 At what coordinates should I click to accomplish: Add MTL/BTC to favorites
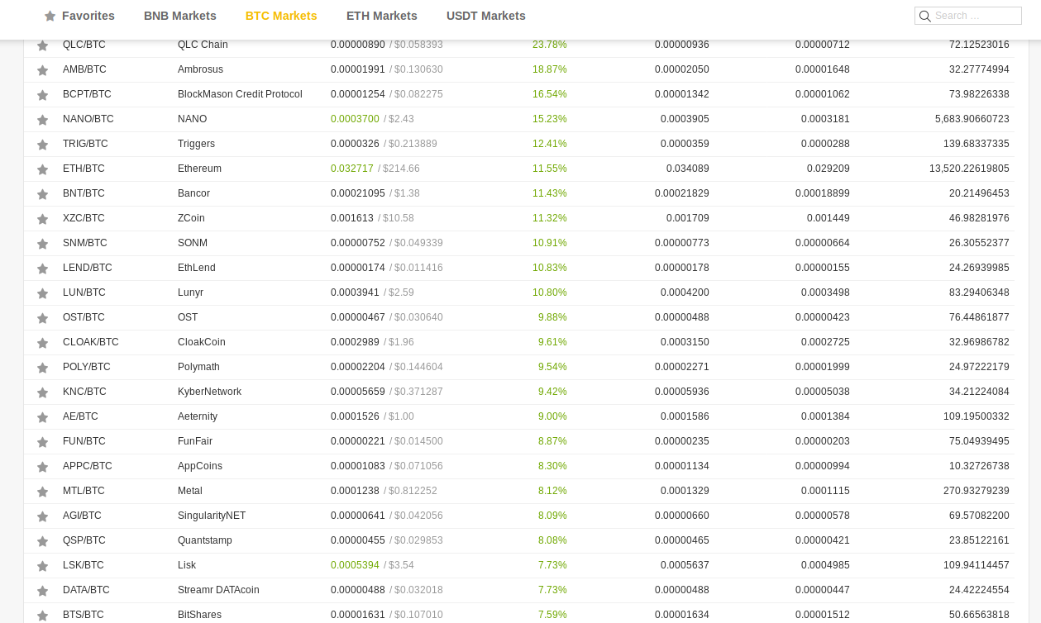pyautogui.click(x=42, y=492)
